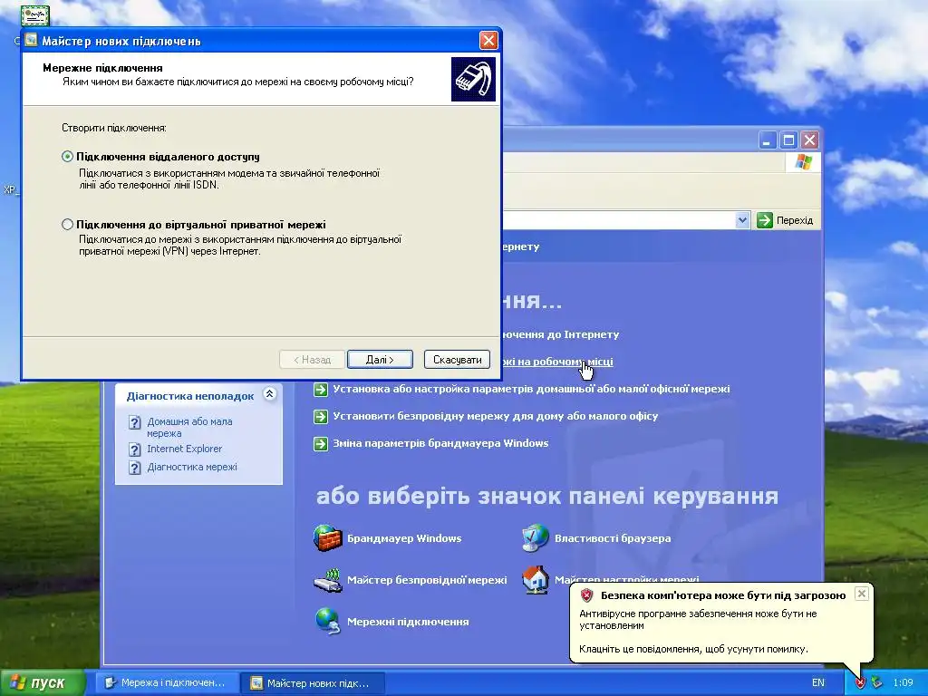This screenshot has height=696, width=928.
Task: Click the Діагностика неполадок header text
Action: [190, 396]
